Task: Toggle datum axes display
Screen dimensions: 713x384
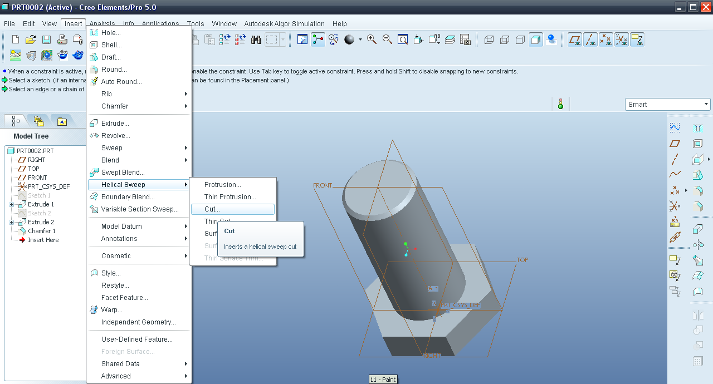Action: (x=590, y=40)
